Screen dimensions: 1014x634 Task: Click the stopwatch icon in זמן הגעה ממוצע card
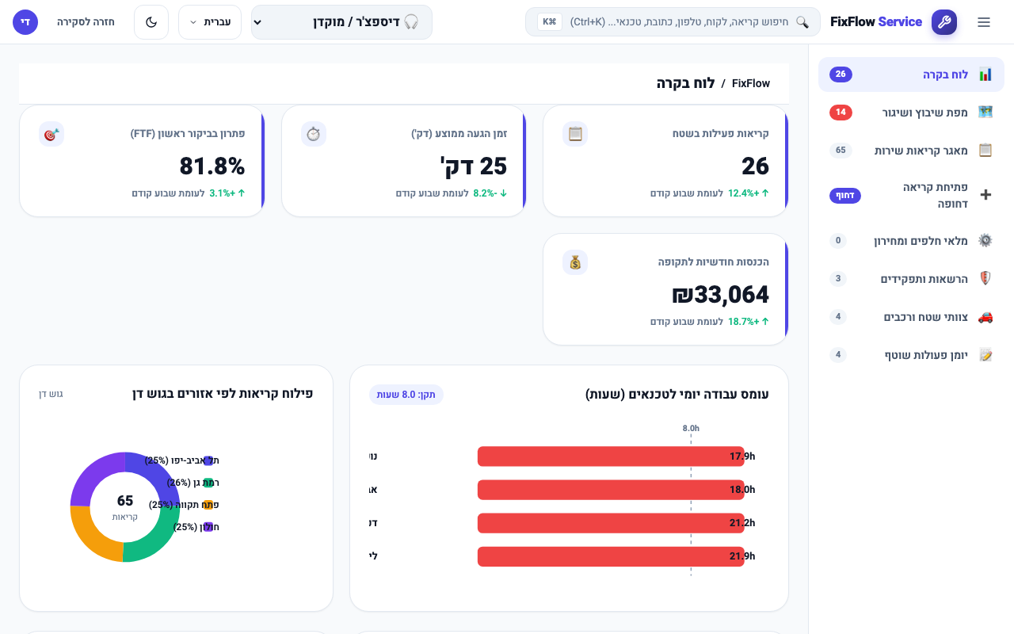(314, 134)
